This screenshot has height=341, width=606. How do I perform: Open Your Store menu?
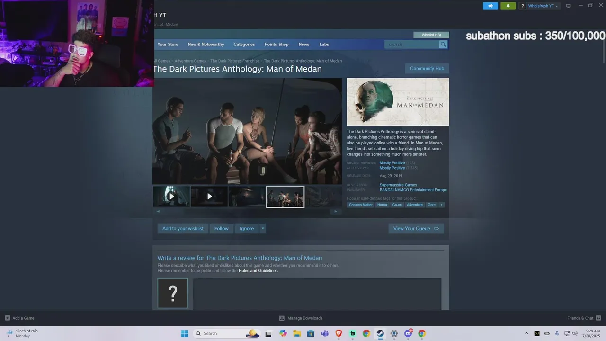[x=168, y=44]
